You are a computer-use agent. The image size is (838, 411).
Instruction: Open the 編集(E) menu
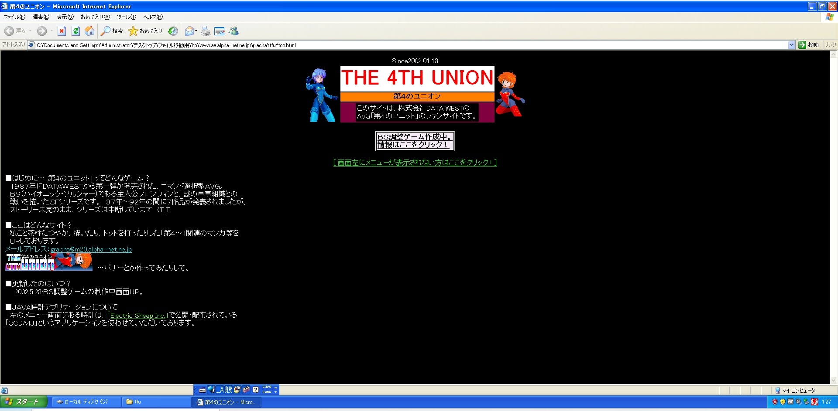(x=41, y=17)
